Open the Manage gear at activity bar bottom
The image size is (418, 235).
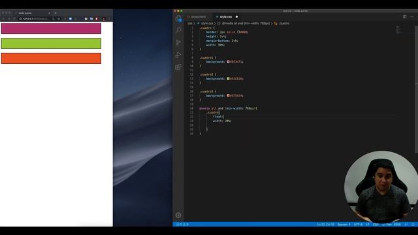point(178,215)
